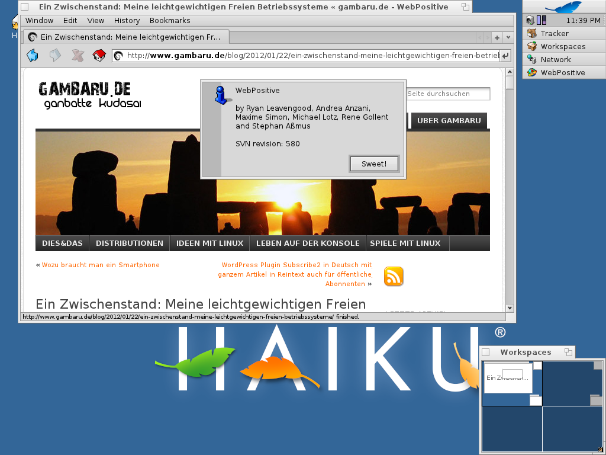606x455 pixels.
Task: Click the orange RSS feed icon
Action: point(394,277)
